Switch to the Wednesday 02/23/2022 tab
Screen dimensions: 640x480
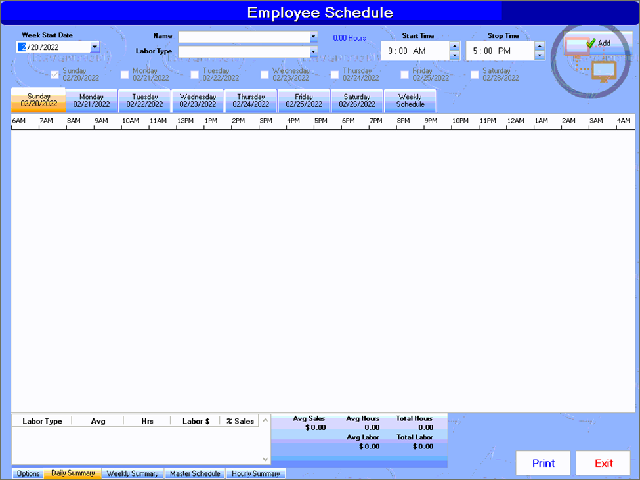[198, 100]
